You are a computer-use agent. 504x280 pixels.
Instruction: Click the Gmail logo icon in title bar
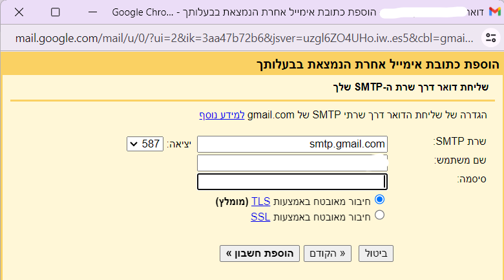click(495, 12)
